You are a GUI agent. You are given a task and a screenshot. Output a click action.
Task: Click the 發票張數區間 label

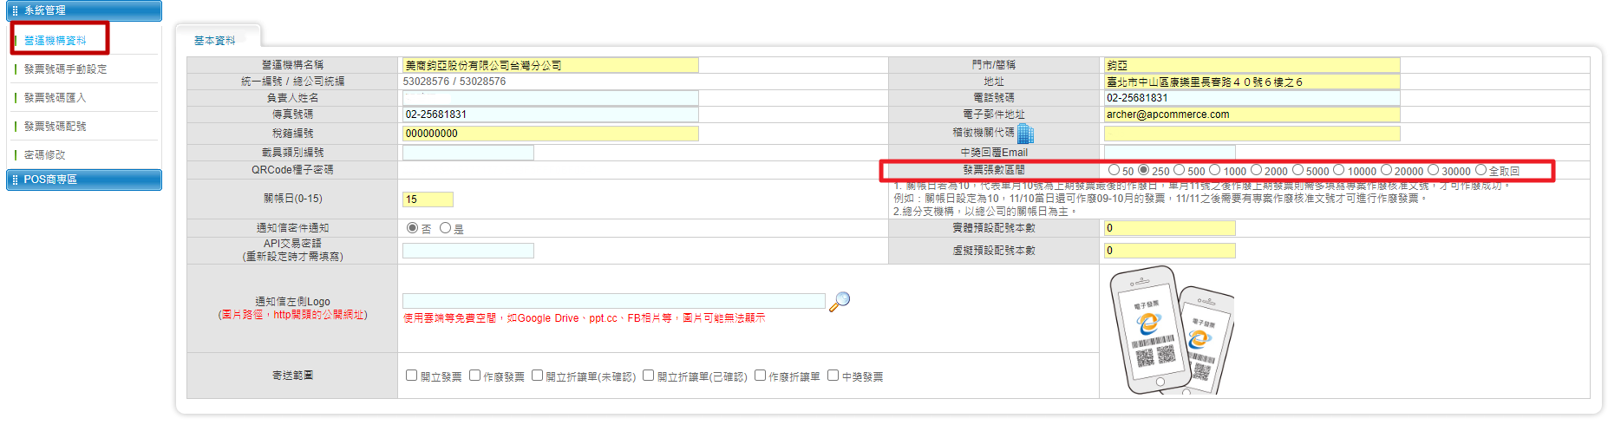point(994,170)
